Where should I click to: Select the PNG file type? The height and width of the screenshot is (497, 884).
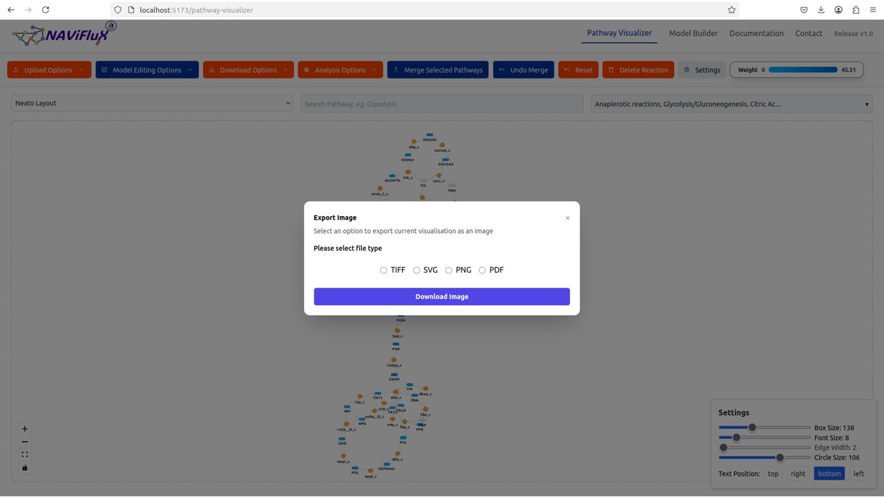tap(449, 271)
